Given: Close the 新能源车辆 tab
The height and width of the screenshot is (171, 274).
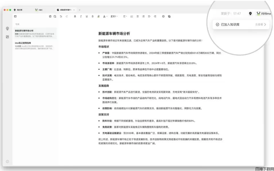Looking at the screenshot, I should click(x=74, y=10).
